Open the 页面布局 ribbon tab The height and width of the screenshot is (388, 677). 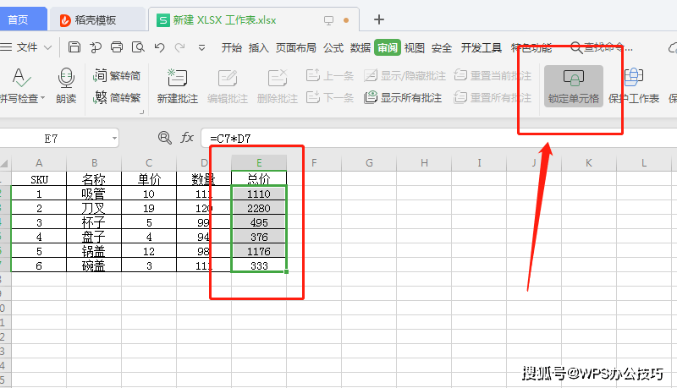[x=295, y=48]
